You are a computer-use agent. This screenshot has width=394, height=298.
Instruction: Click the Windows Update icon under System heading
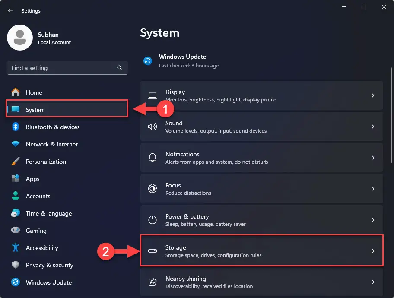click(x=148, y=60)
